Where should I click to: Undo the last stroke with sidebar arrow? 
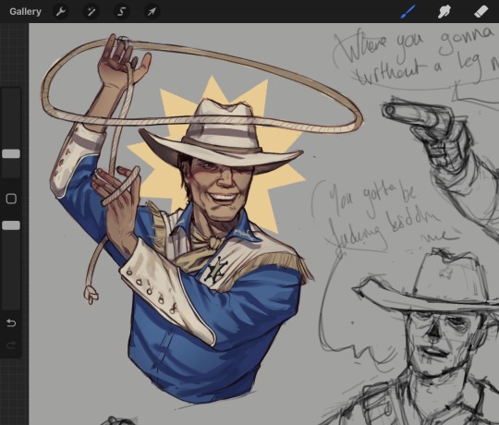[11, 323]
